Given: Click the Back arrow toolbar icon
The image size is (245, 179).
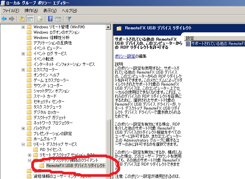Looking at the screenshot, I should pyautogui.click(x=4, y=19).
